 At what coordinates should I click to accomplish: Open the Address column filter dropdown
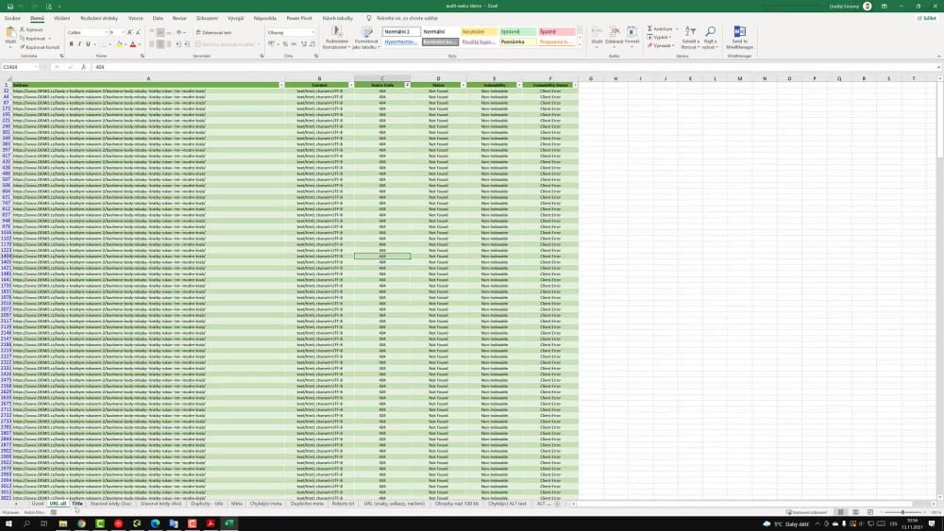click(281, 86)
